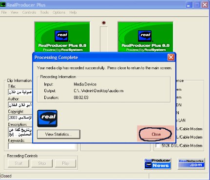Screen dimensions: 210x180
Task: Click the Stop recording button
Action: (x=42, y=163)
